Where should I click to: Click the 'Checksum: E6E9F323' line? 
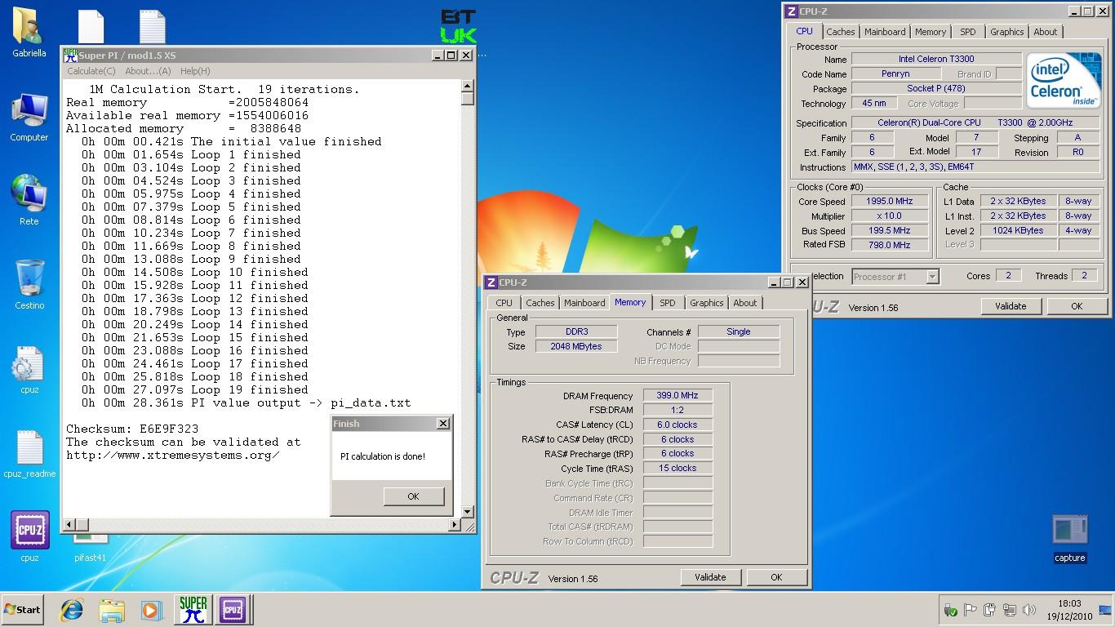pos(132,429)
